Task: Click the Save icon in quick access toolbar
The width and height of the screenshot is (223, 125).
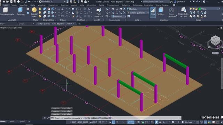Action: [11, 1]
